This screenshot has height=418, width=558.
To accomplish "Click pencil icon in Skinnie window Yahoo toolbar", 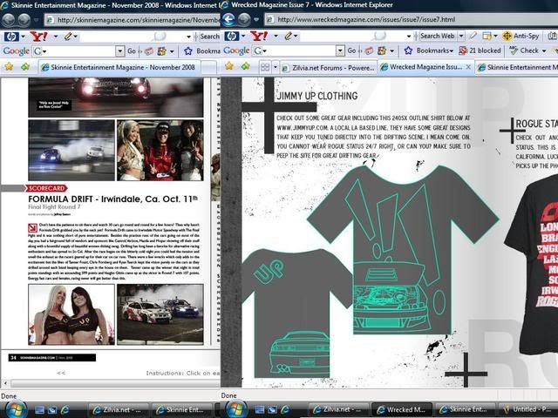I will (68, 37).
